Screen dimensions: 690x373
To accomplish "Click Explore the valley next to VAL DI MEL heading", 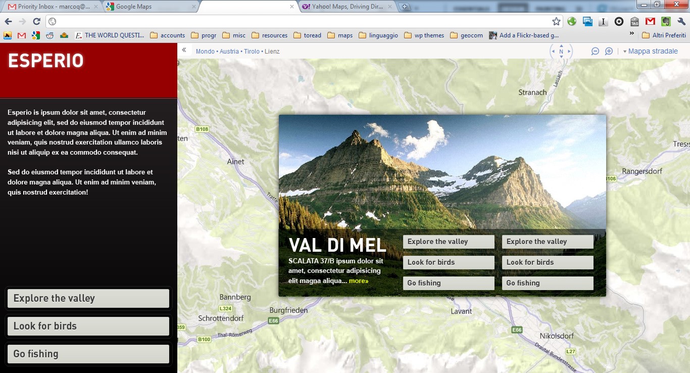I will click(449, 242).
